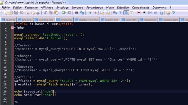Collapse the <?php fold marker
Viewport: 188px width, 105px height.
tap(12, 28)
